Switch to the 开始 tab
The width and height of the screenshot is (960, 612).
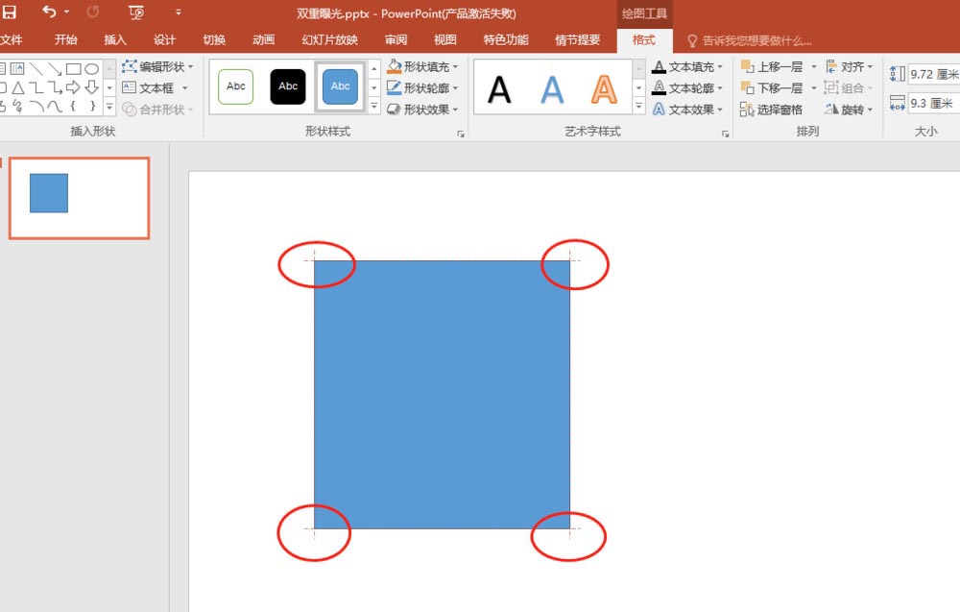click(x=65, y=39)
